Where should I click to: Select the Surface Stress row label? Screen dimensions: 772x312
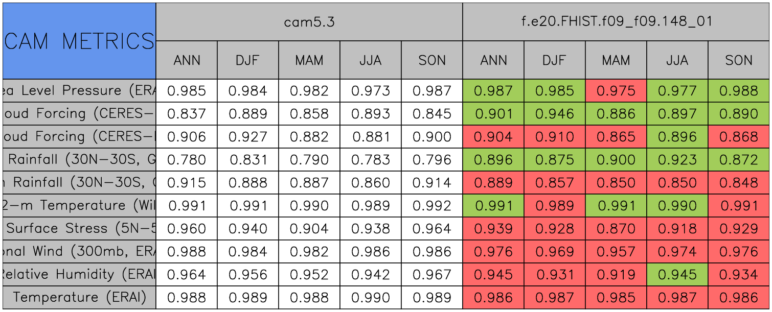[x=79, y=229]
